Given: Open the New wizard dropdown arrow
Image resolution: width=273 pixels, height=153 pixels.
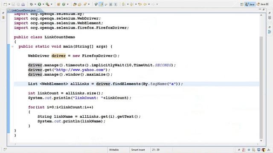Looking at the screenshot, I should pyautogui.click(x=9, y=4).
